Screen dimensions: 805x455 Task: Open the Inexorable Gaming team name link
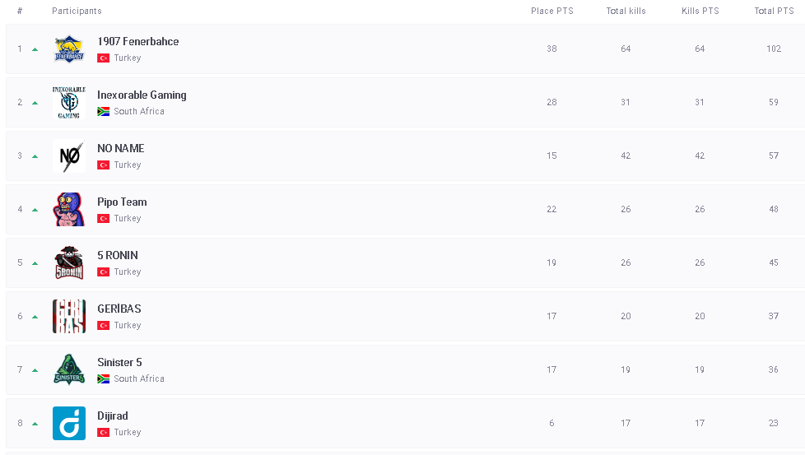(x=142, y=95)
